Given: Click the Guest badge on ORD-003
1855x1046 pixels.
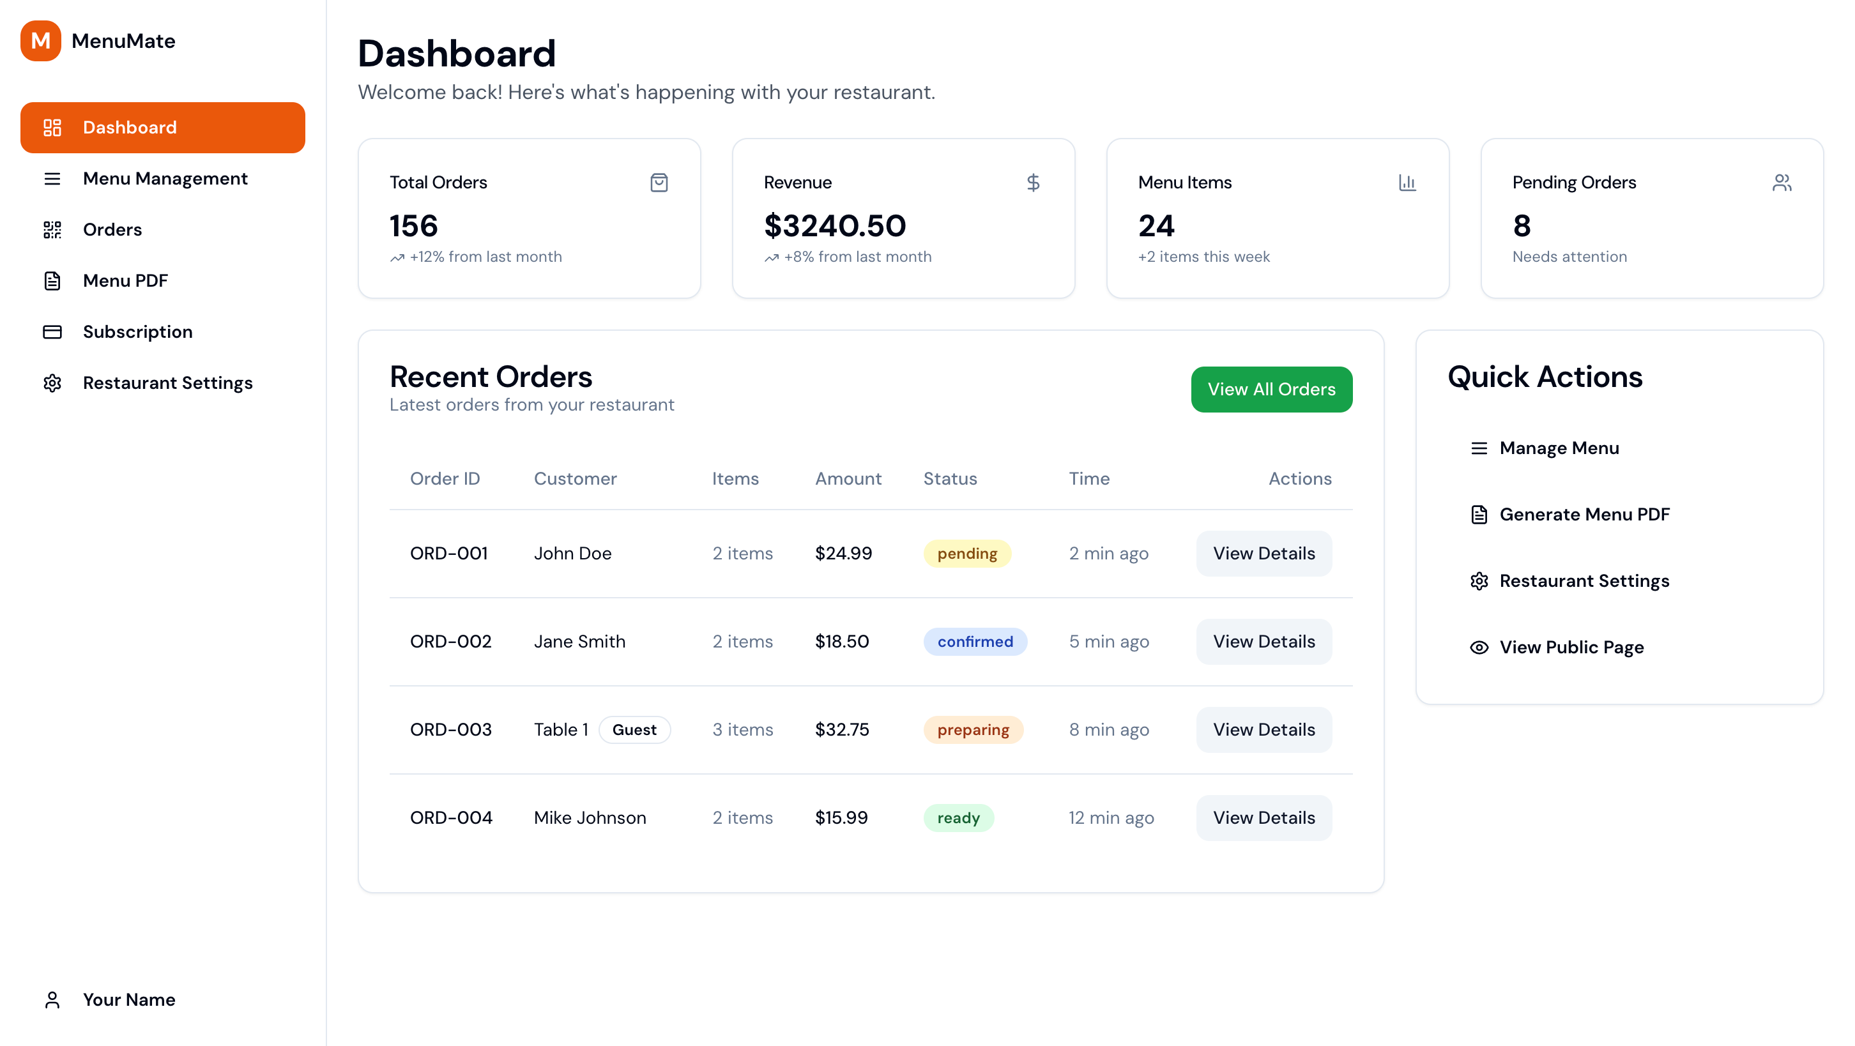Looking at the screenshot, I should tap(634, 729).
